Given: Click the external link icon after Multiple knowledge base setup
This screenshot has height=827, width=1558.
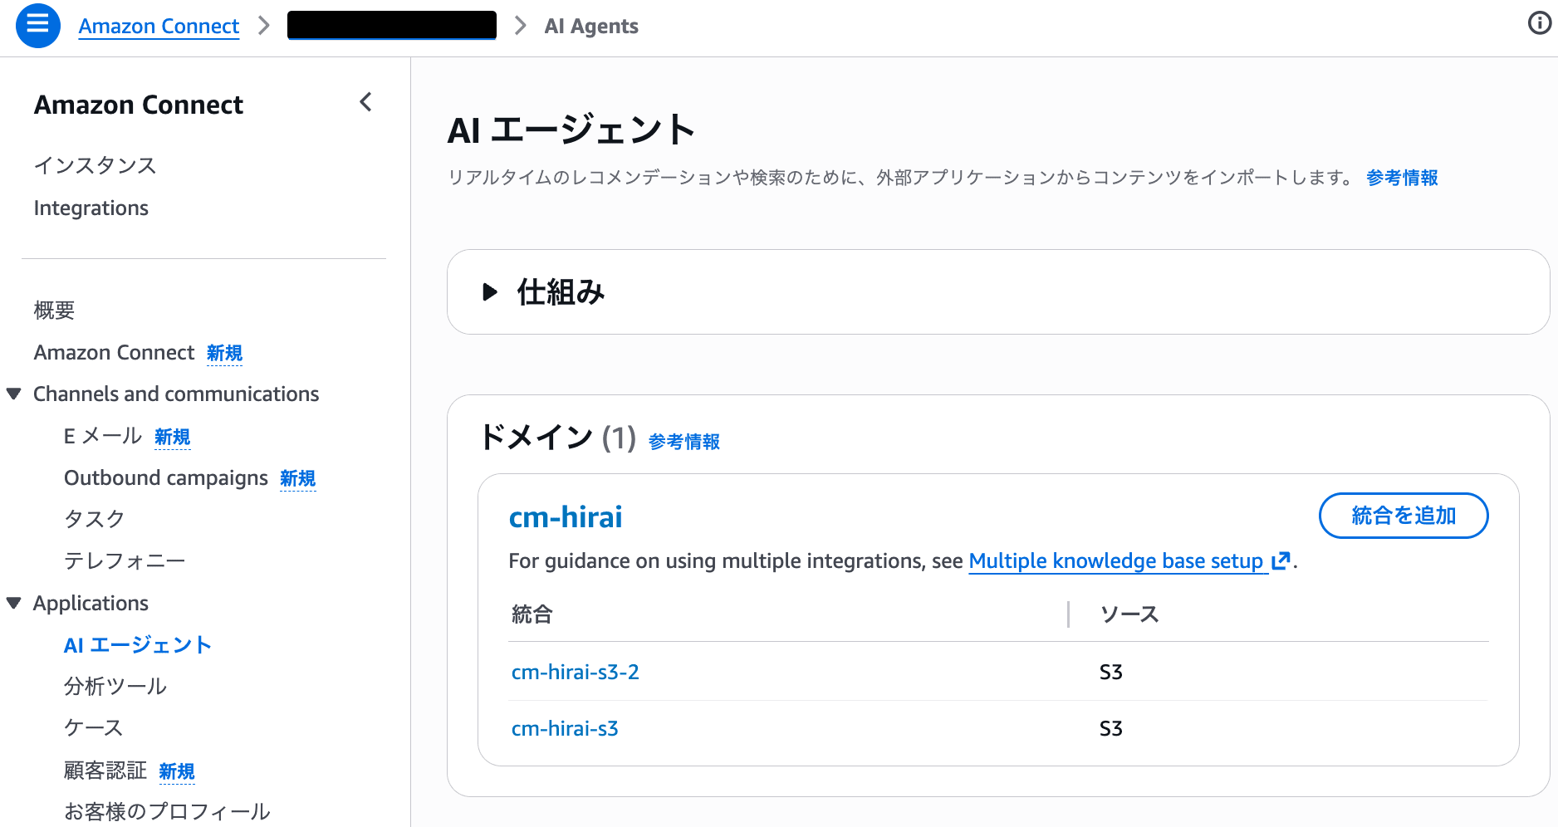Looking at the screenshot, I should [x=1281, y=561].
